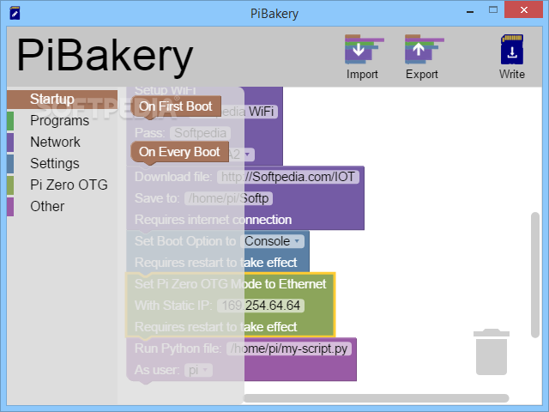Viewport: 549px width, 412px height.
Task: Open the Network category
Action: 55,142
